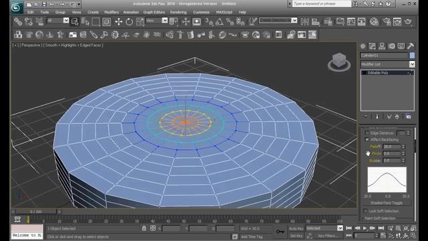
Task: Open the selection filter All dropdown
Action: [66, 21]
